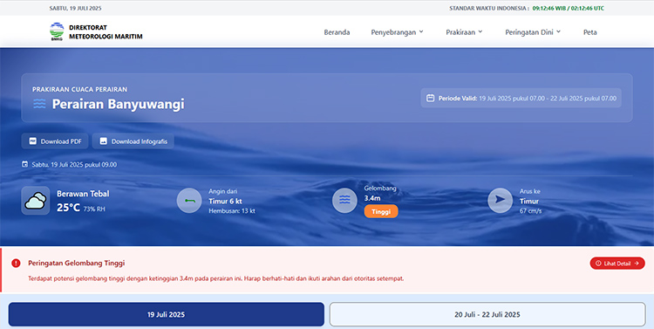654x329 pixels.
Task: Click the calendar icon beside Sabtu, 19 Juli 2025 pukul 09.00
Action: coord(24,164)
